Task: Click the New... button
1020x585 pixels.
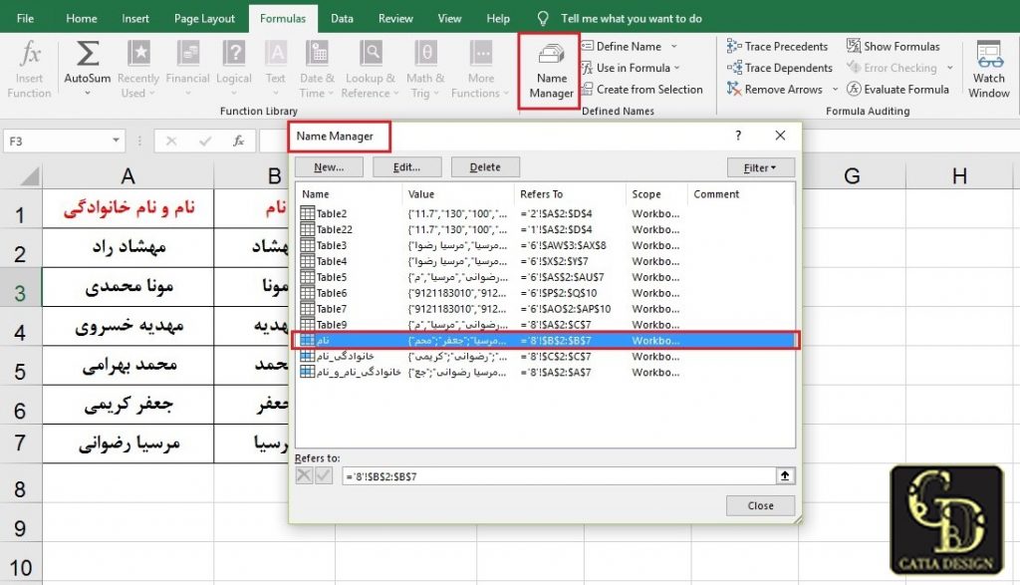Action: pyautogui.click(x=329, y=167)
